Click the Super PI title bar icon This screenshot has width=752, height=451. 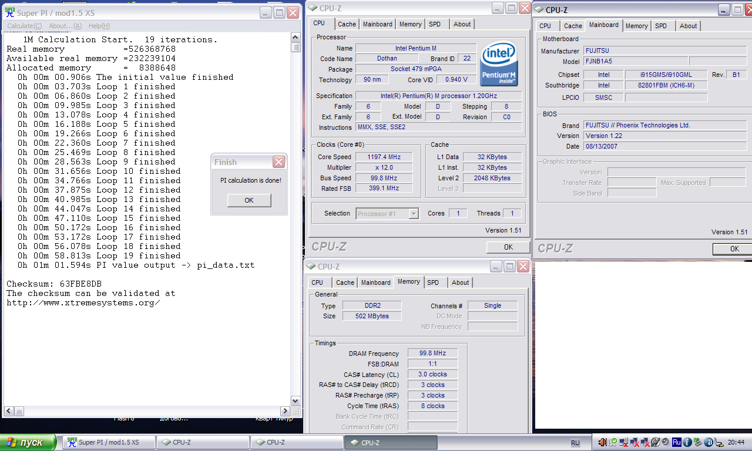pyautogui.click(x=10, y=12)
